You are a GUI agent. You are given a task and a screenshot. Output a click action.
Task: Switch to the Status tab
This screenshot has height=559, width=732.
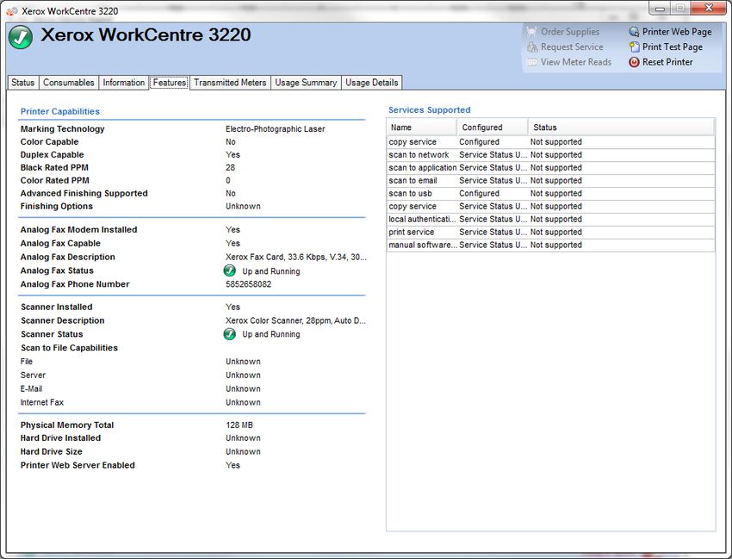23,83
